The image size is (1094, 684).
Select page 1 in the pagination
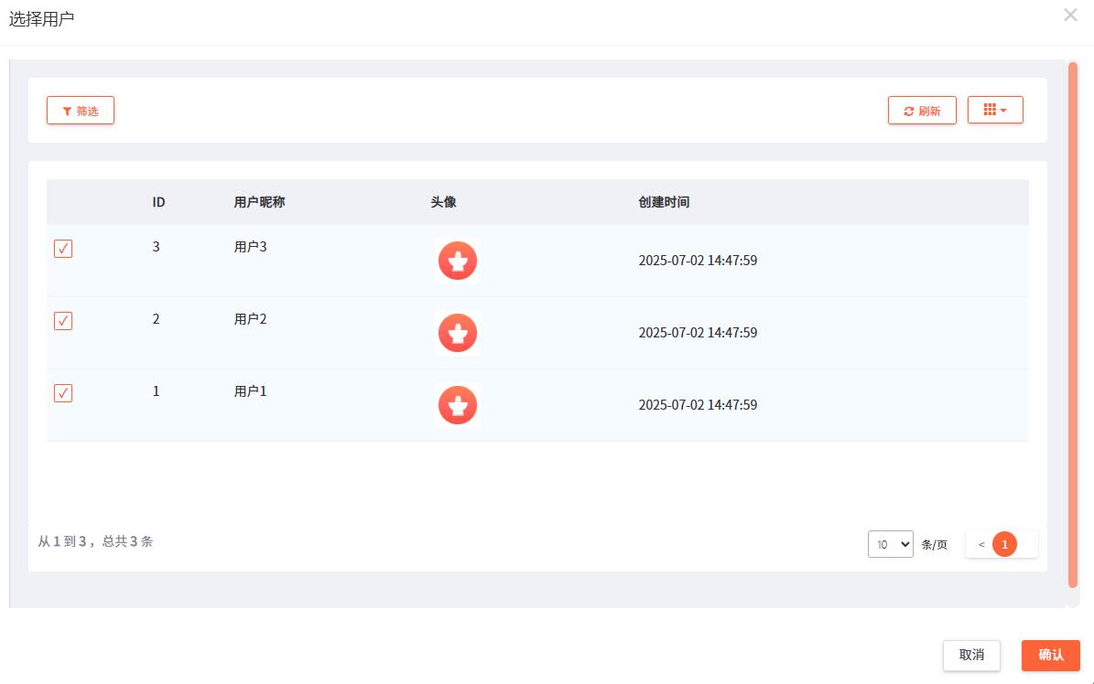(x=1004, y=544)
